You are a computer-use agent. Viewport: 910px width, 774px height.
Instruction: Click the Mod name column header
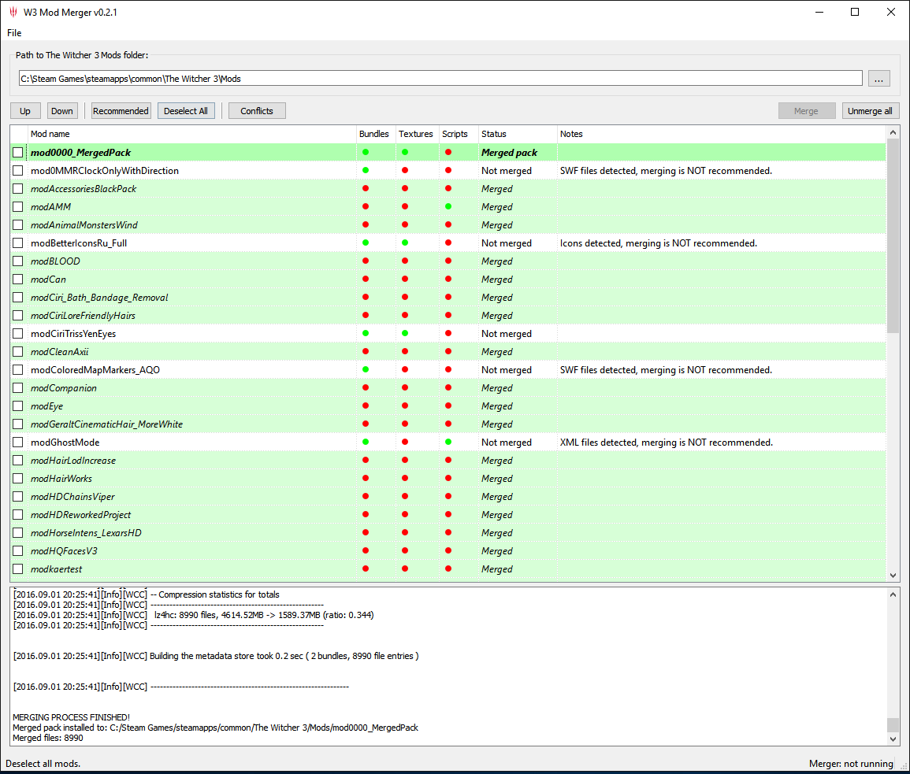pyautogui.click(x=50, y=133)
